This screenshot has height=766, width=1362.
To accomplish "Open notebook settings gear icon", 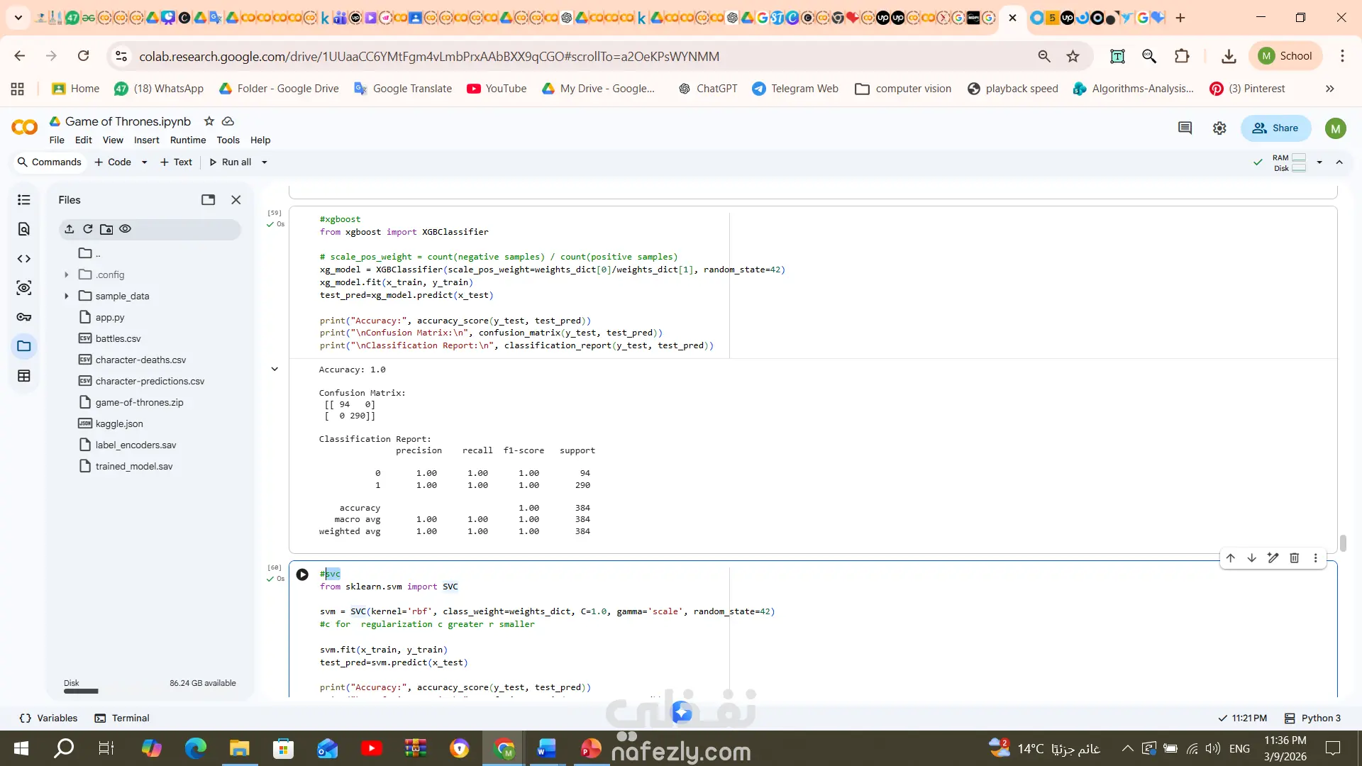I will (1219, 128).
